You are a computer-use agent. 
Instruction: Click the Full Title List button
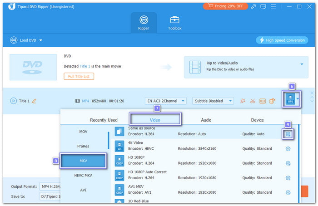pos(79,76)
